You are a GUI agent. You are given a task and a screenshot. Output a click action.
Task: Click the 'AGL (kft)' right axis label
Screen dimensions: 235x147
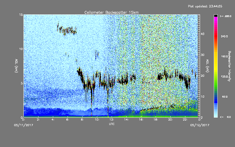click(x=207, y=66)
